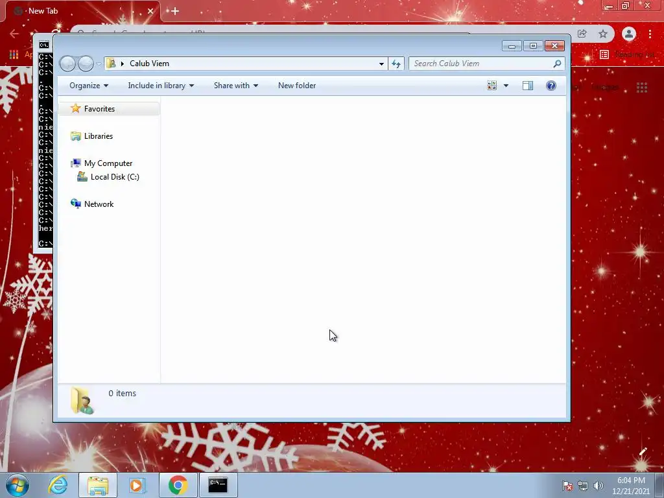Image resolution: width=664 pixels, height=498 pixels.
Task: Click the Libraries folder icon
Action: (x=76, y=136)
